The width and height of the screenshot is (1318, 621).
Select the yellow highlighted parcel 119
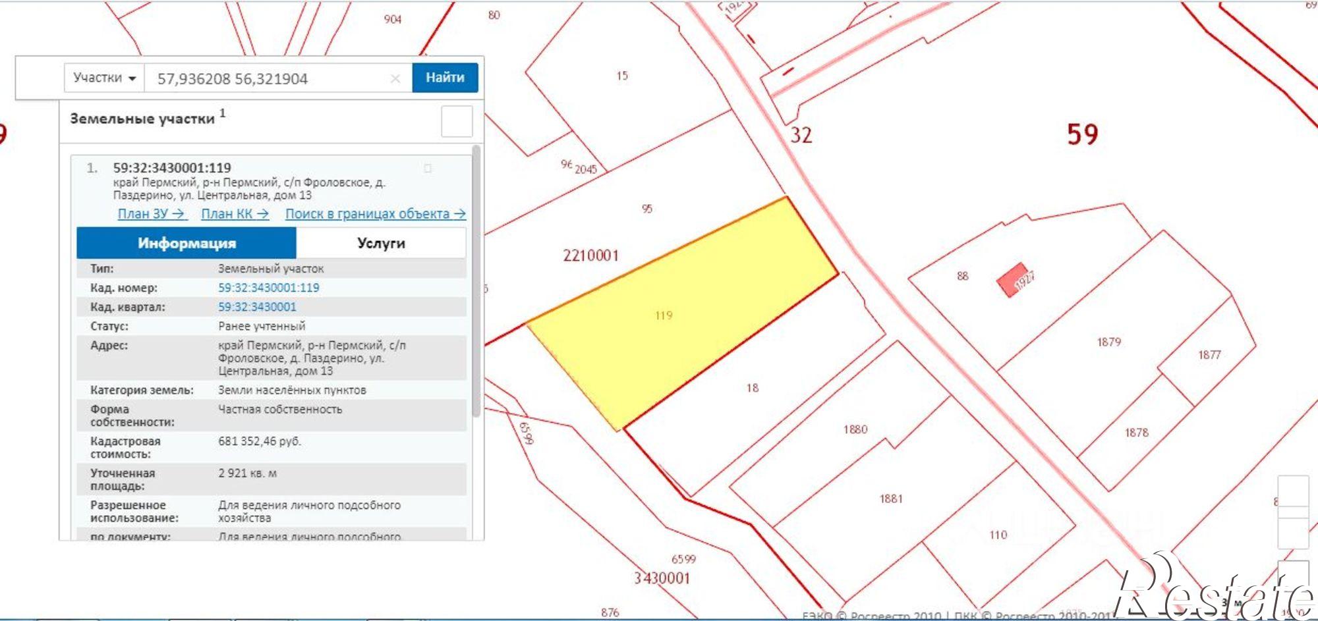pyautogui.click(x=682, y=310)
